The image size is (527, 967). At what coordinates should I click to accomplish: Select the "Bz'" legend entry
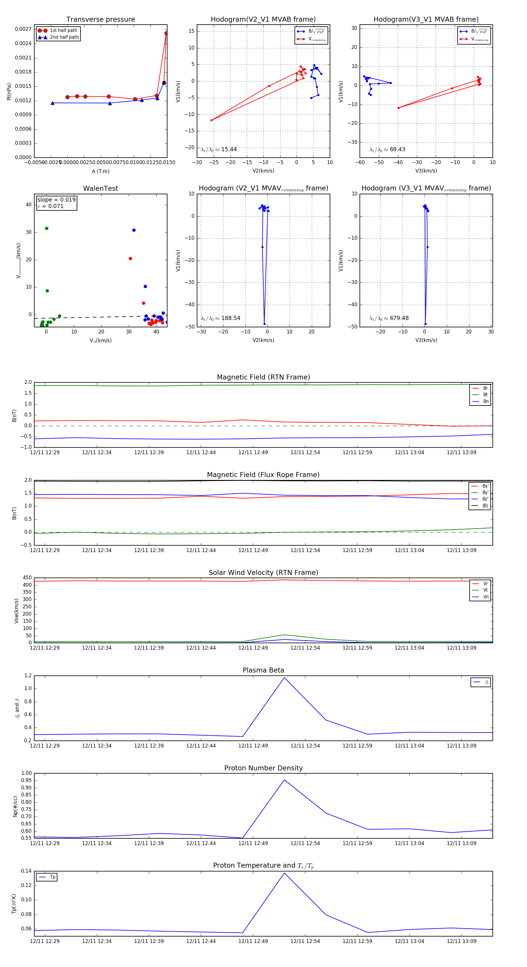coord(480,499)
